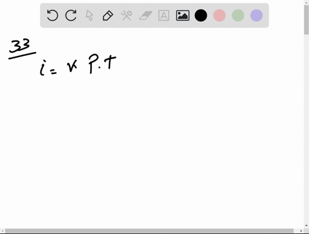Screen dimensions: 309x234
Task: Select the pointer selection tool
Action: click(89, 15)
